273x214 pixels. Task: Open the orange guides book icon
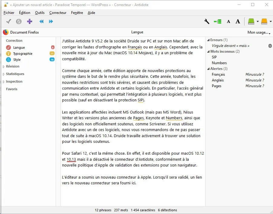pyautogui.click(x=264, y=21)
